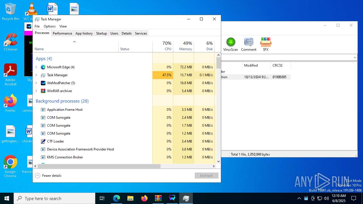Open the Windows Start menu

pyautogui.click(x=7, y=198)
